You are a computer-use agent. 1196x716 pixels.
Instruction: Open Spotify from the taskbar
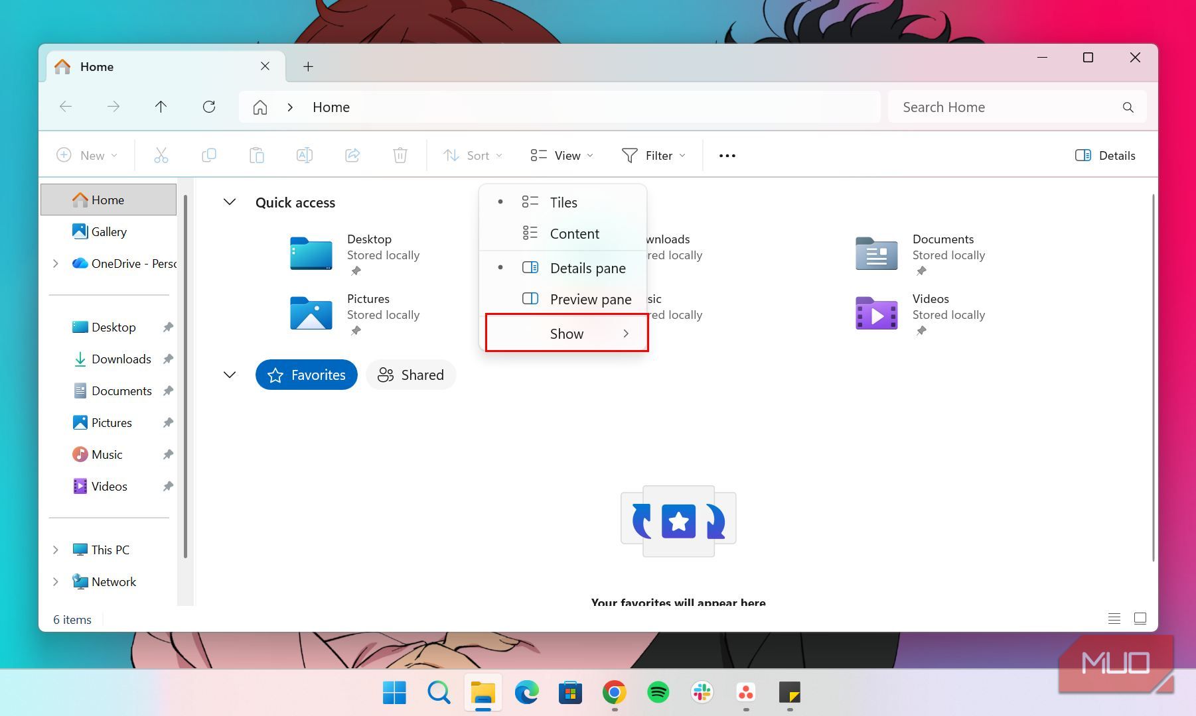(x=658, y=693)
